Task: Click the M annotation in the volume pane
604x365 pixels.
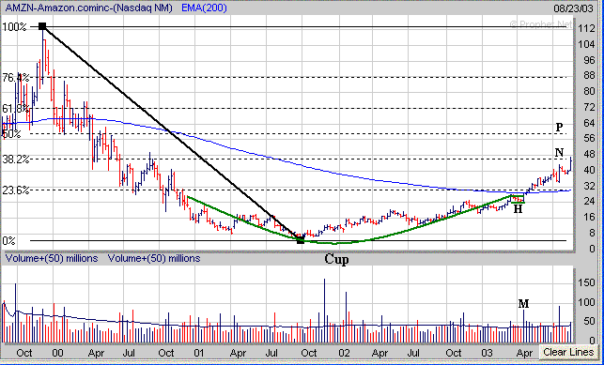Action: coord(523,304)
